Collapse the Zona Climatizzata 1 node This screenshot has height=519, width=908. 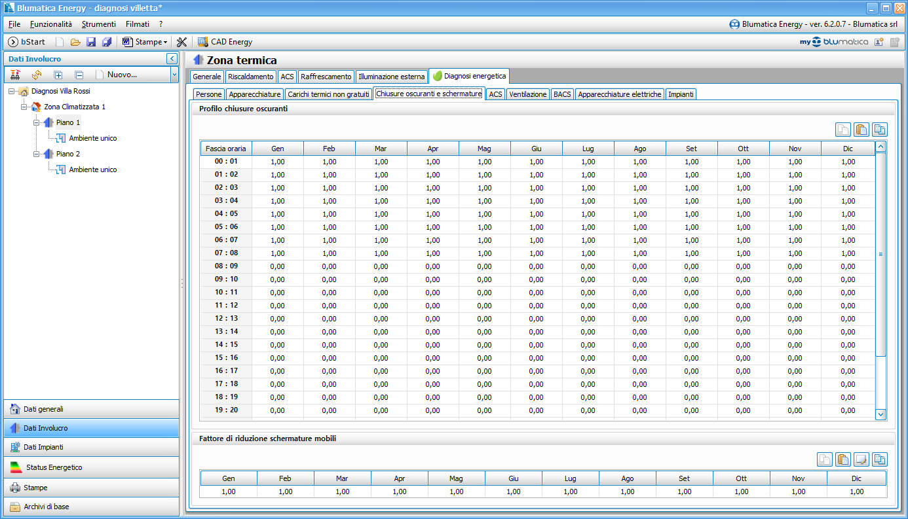pos(24,107)
